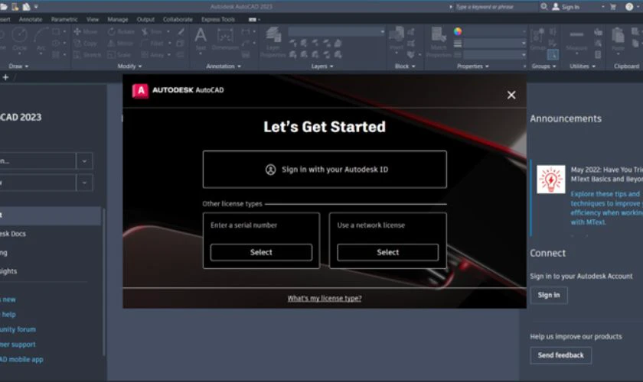
Task: Open the Collaborate ribbon tab
Action: tap(178, 19)
